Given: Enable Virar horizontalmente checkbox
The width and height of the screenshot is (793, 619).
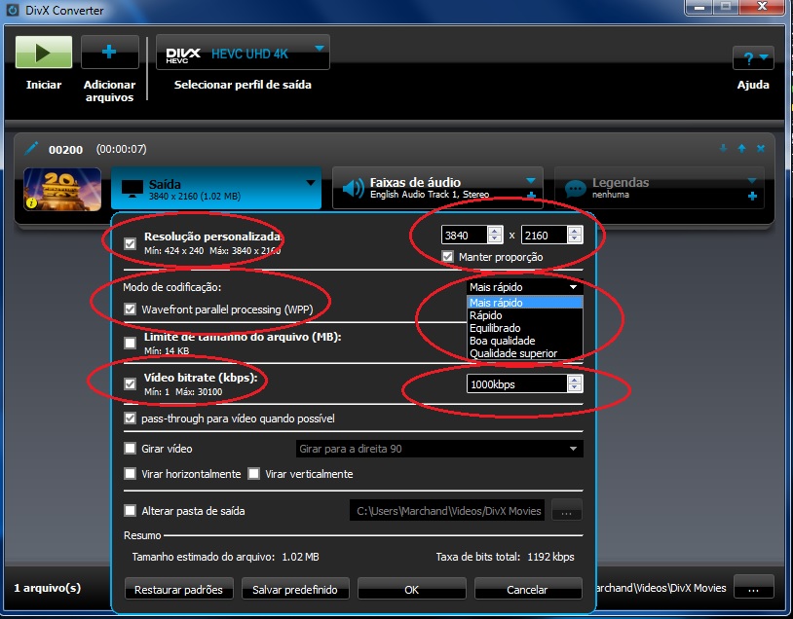Looking at the screenshot, I should (130, 473).
